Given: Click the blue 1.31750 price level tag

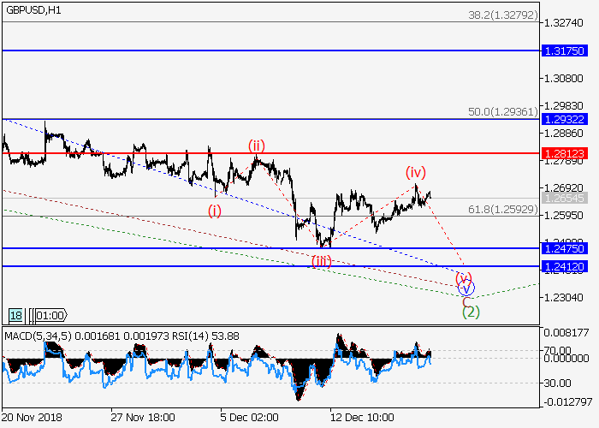Looking at the screenshot, I should tap(564, 51).
